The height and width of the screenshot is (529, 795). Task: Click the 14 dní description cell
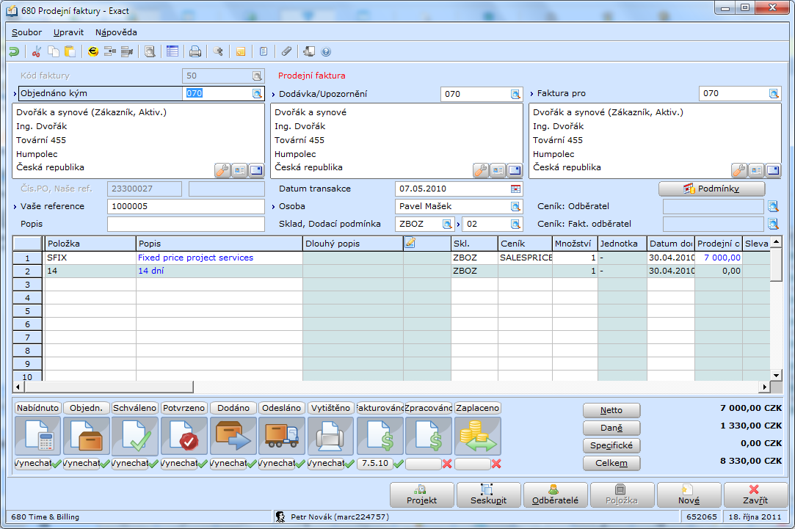click(x=219, y=271)
